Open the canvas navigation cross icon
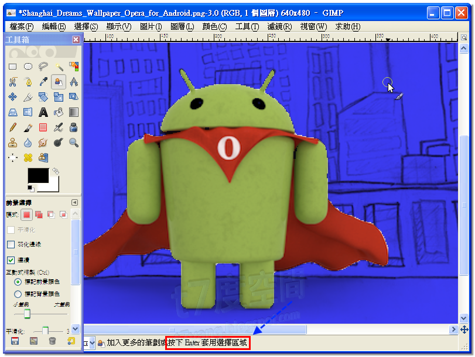475x357 pixels. (x=464, y=330)
